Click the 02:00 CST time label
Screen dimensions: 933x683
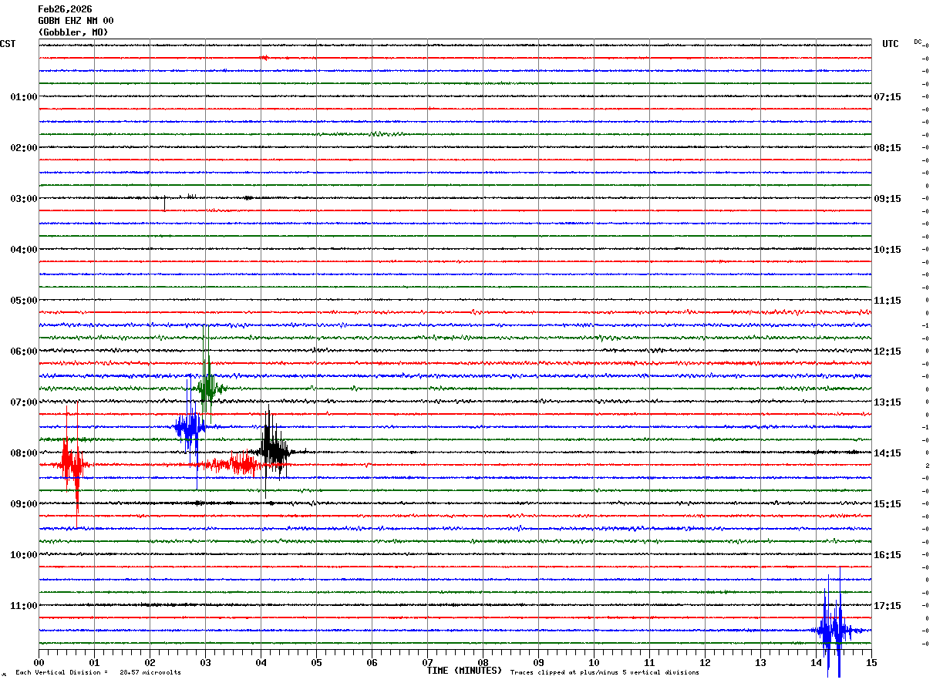24,148
